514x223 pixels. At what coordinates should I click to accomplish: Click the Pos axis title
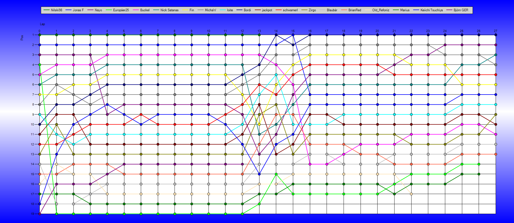22,38
